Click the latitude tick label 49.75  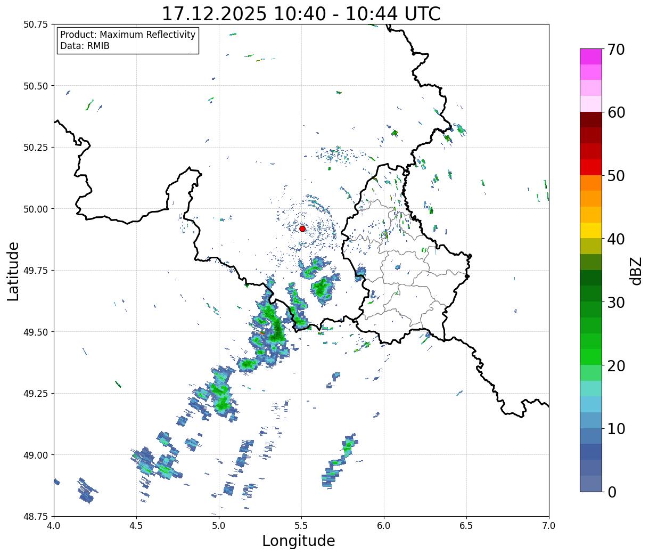pos(36,271)
